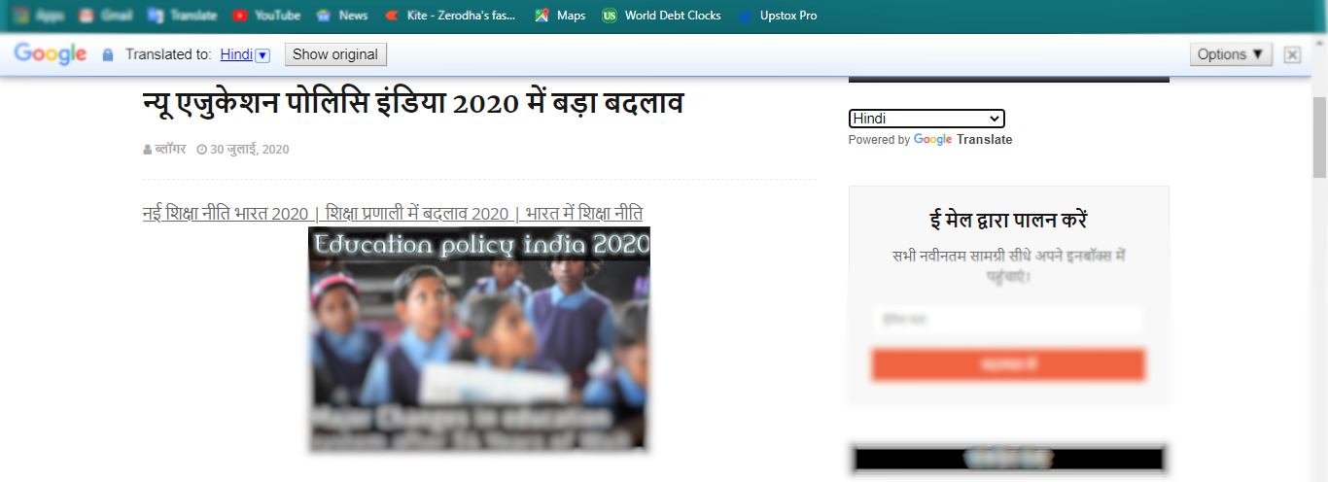1328x482 pixels.
Task: Open the Hindi language select box
Action: [x=926, y=119]
